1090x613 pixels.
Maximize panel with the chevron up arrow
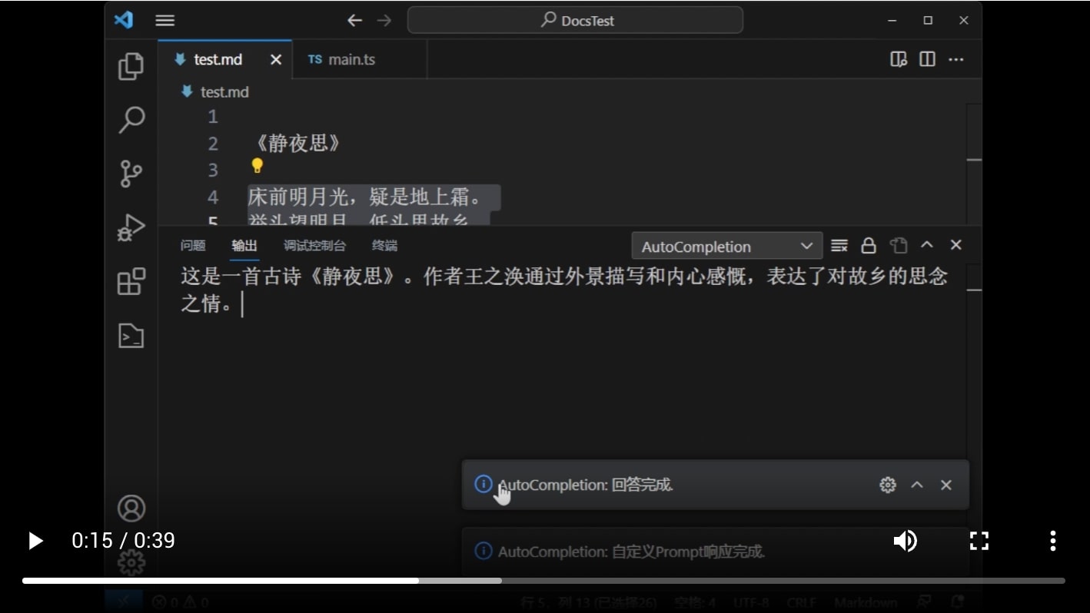[927, 245]
